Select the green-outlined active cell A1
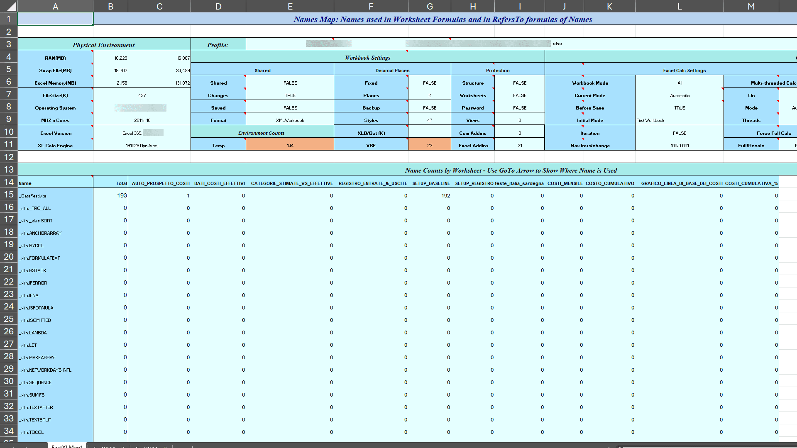This screenshot has height=448, width=797. 55,19
